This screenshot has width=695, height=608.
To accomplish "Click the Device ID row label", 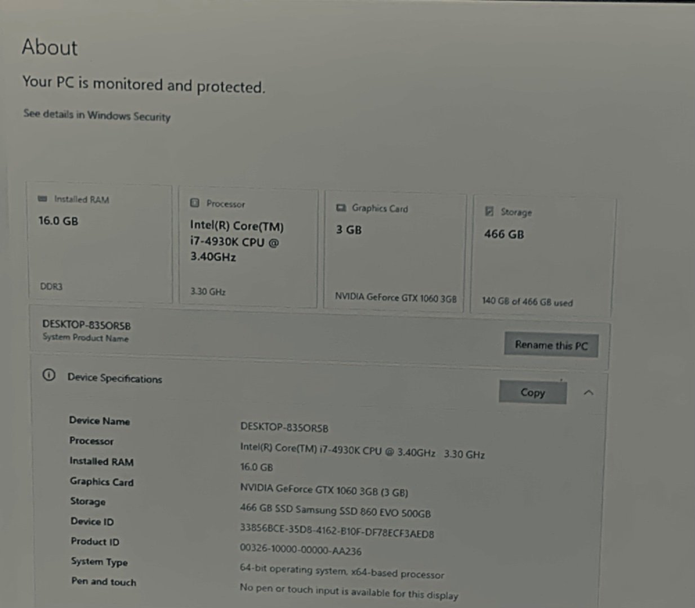I will click(x=92, y=521).
